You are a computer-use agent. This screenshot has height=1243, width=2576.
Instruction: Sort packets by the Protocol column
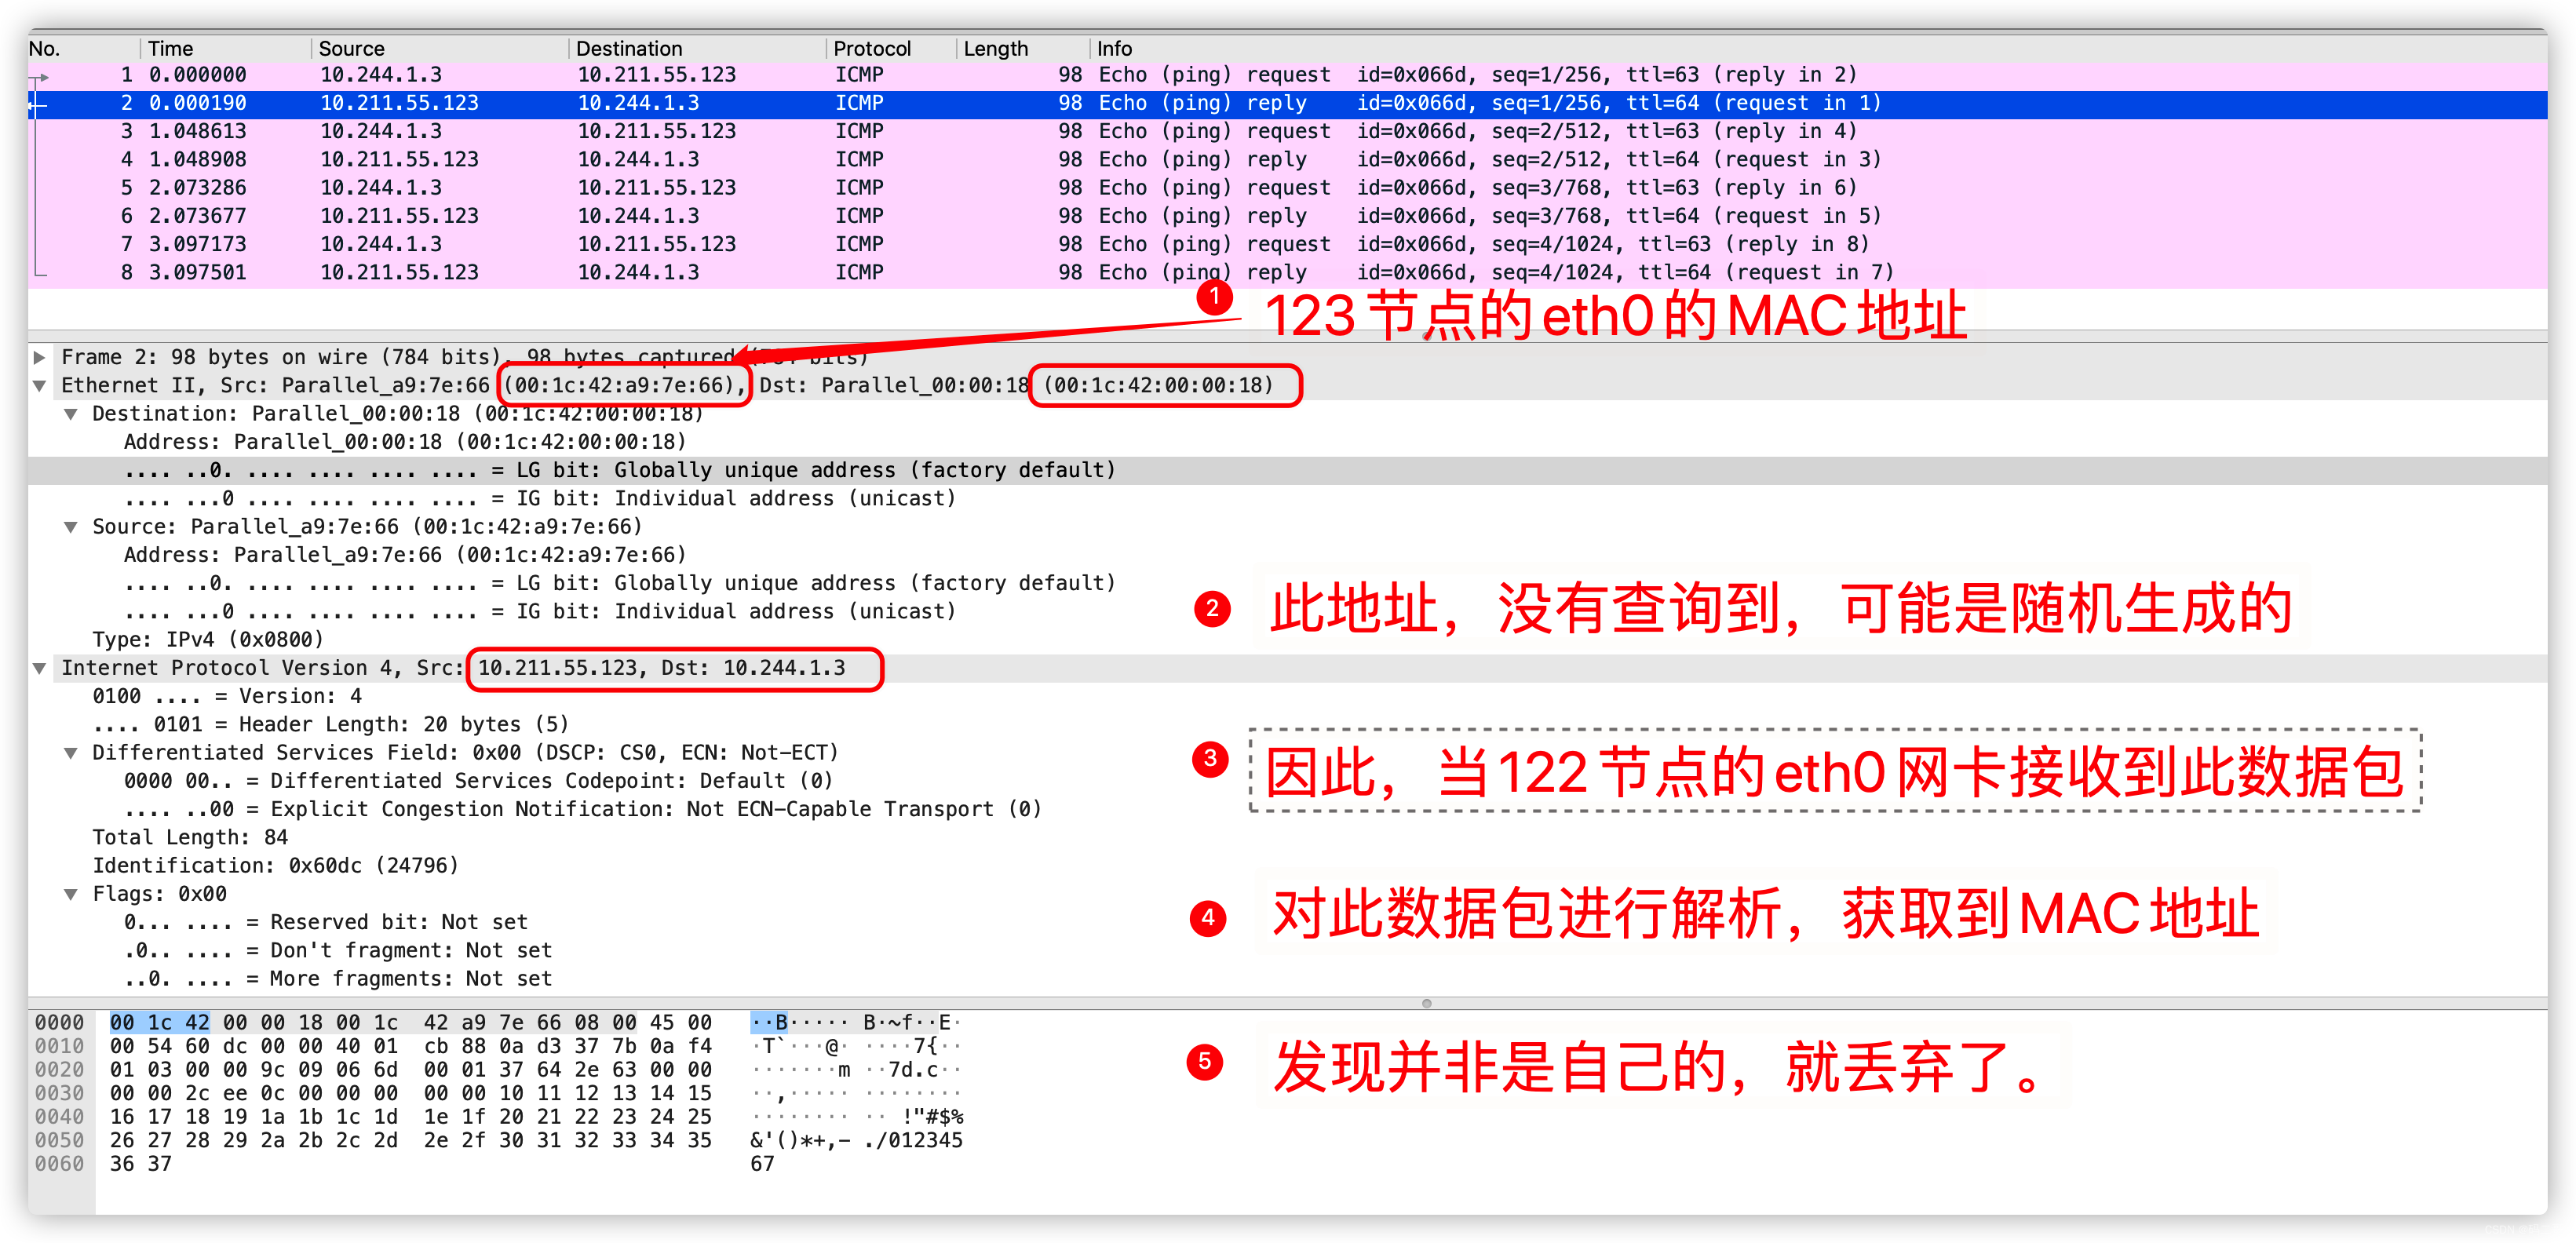891,48
